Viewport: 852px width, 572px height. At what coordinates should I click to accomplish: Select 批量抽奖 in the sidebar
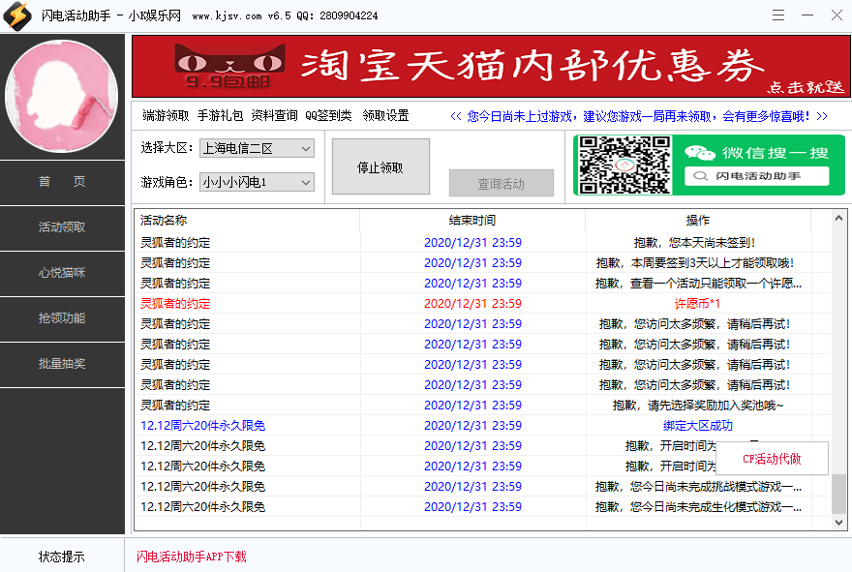click(x=62, y=365)
